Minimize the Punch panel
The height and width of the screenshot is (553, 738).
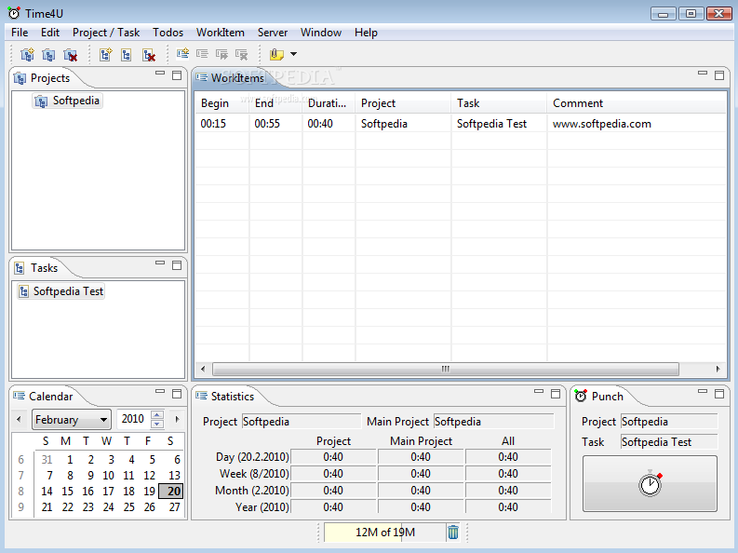pos(703,392)
